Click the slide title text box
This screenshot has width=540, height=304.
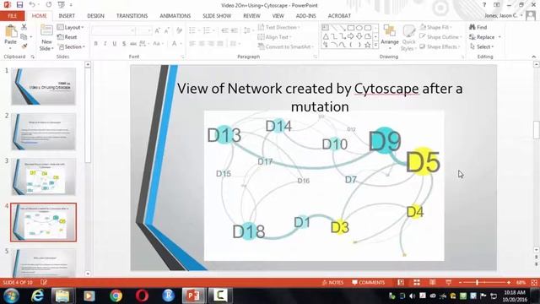[320, 97]
